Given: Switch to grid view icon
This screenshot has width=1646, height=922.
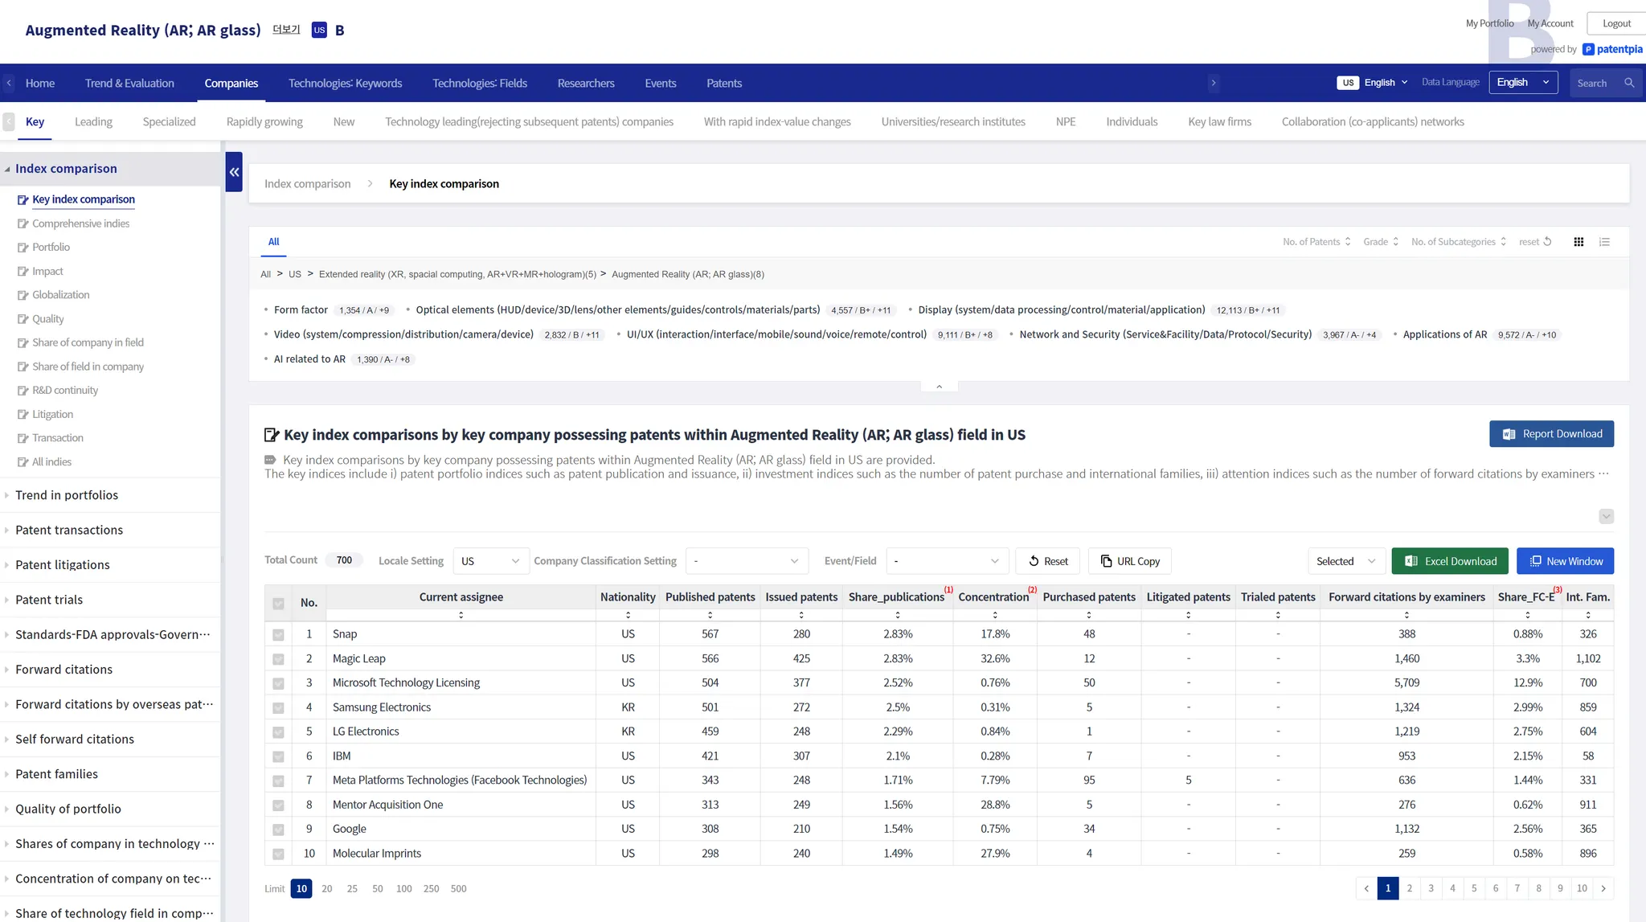Looking at the screenshot, I should [x=1578, y=242].
